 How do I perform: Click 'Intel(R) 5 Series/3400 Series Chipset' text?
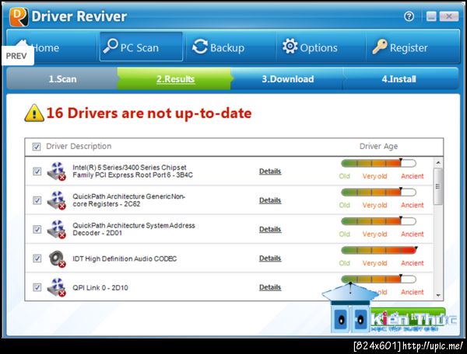coord(132,171)
